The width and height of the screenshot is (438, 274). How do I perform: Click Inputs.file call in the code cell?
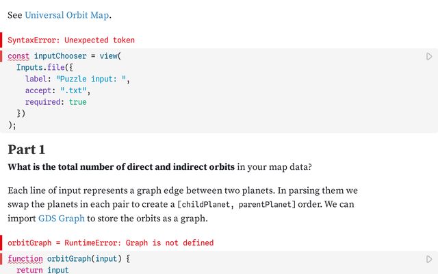click(40, 68)
